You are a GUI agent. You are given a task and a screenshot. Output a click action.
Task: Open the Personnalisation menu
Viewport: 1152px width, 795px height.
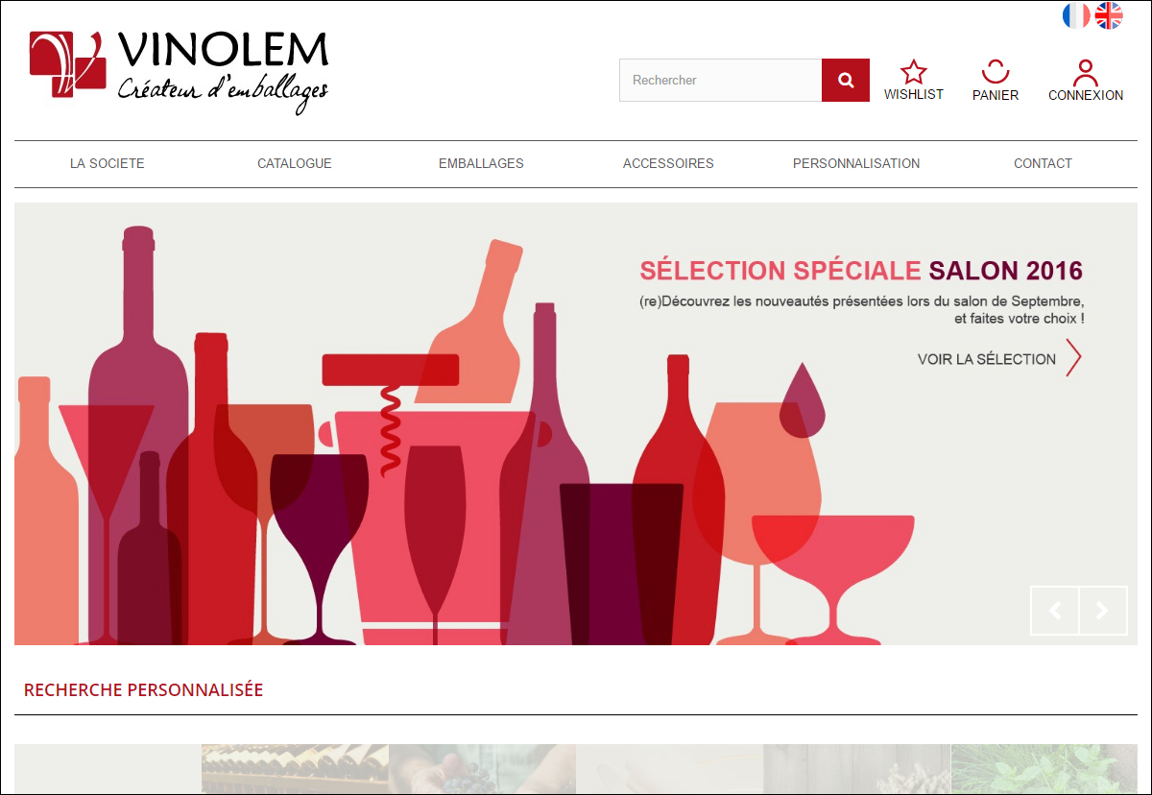pos(856,163)
